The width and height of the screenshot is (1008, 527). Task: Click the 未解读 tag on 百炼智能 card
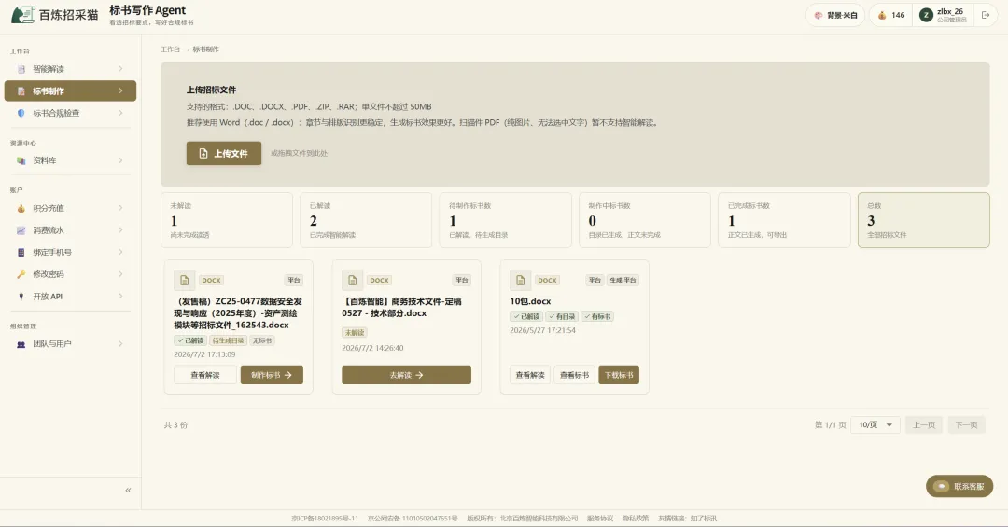pos(355,332)
